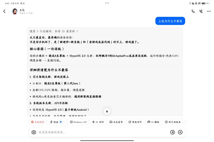Toggle the mute speaker icon
This screenshot has width=214, height=142.
point(201,11)
